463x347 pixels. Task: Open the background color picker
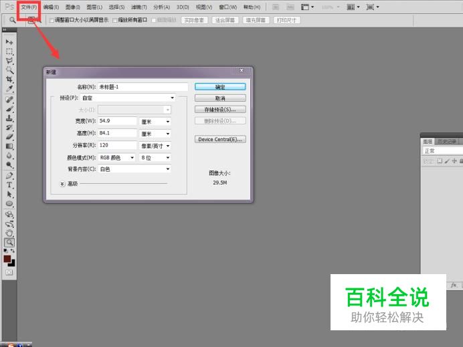tap(12, 263)
